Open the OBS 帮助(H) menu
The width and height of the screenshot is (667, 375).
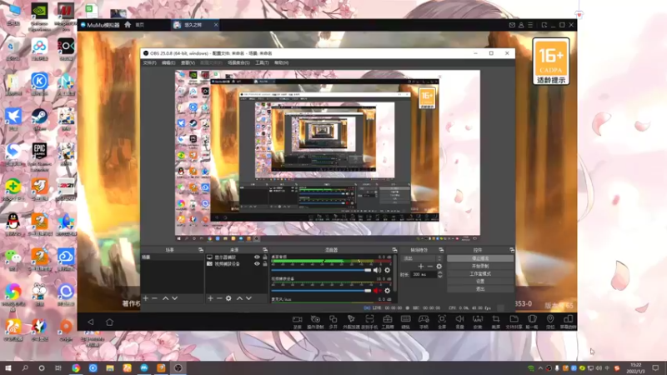(281, 63)
